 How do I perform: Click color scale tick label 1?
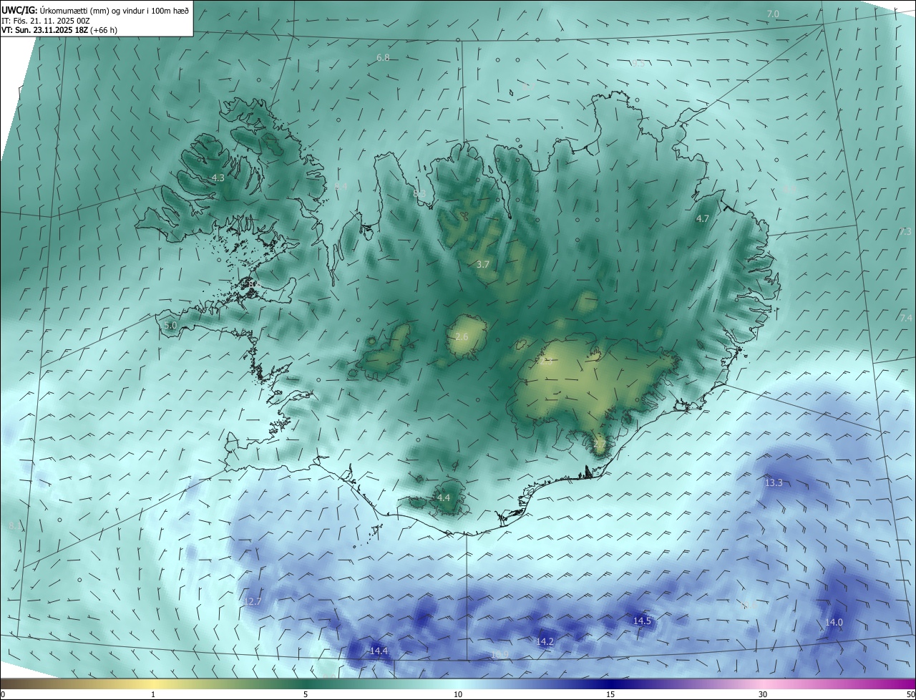click(153, 694)
